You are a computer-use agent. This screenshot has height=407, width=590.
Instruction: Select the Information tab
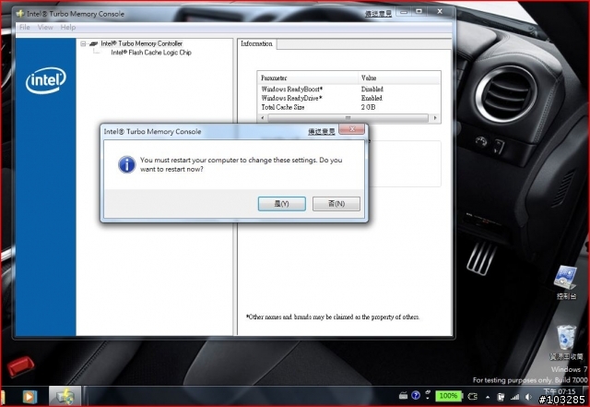(x=256, y=43)
